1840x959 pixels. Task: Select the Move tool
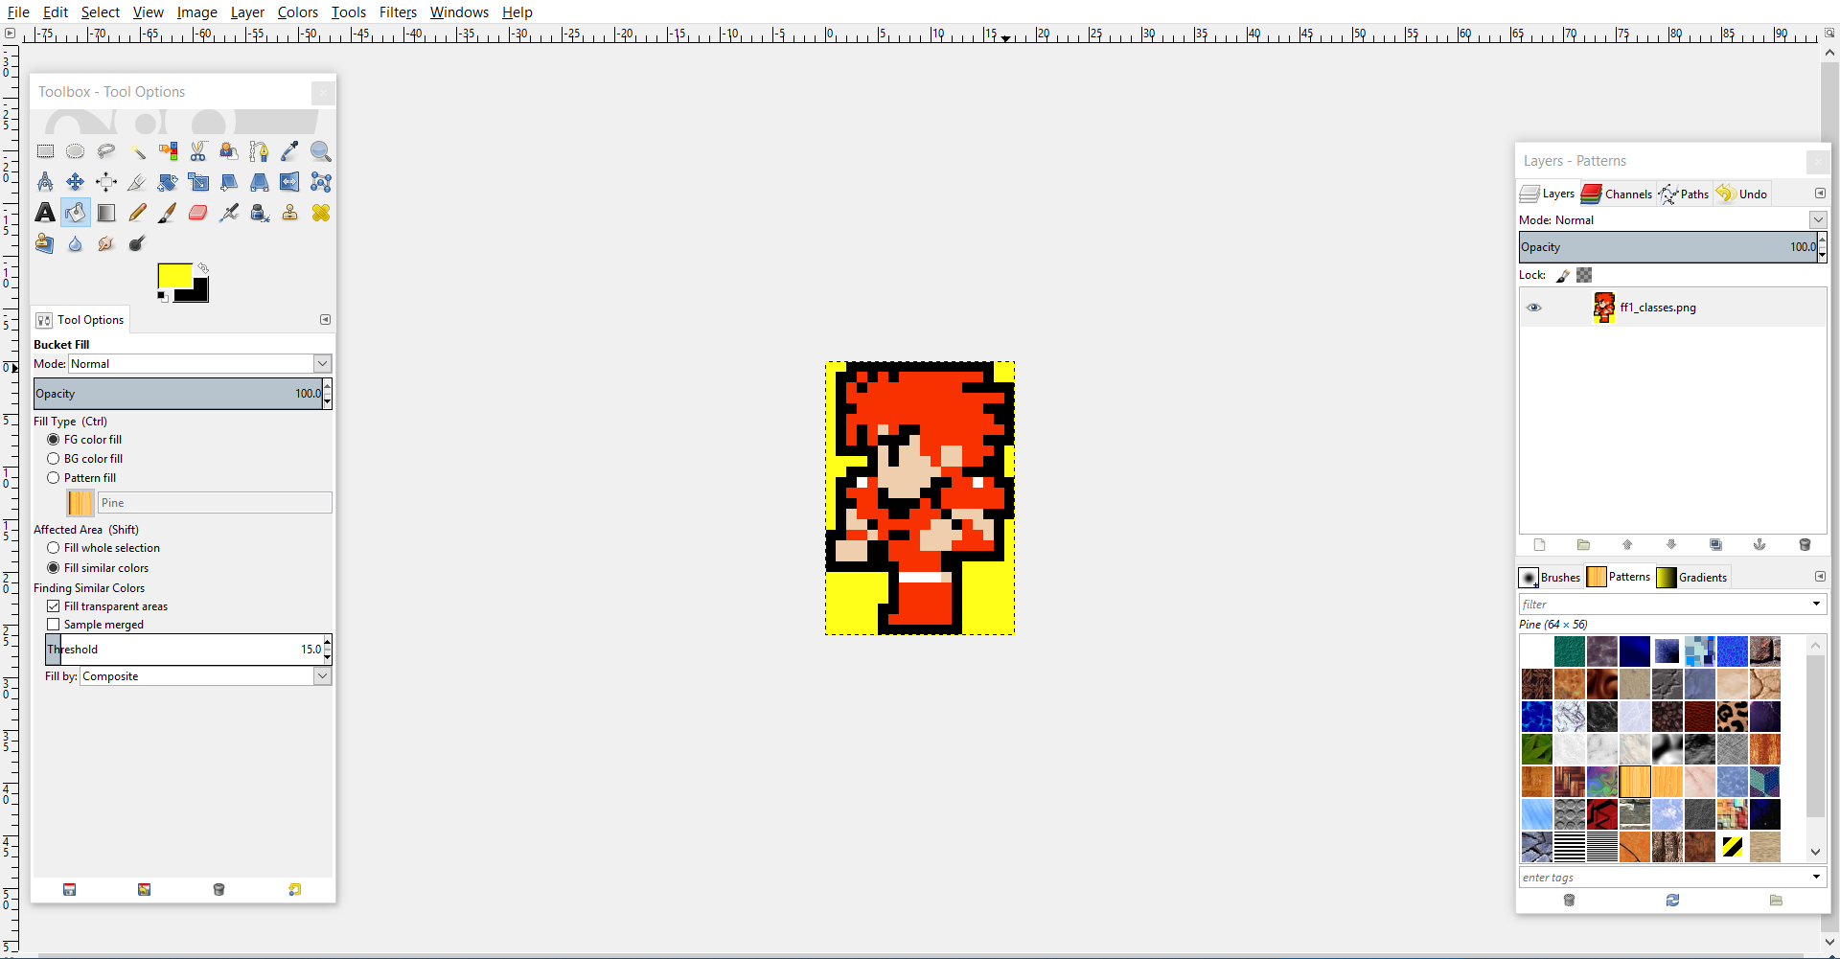tap(76, 182)
